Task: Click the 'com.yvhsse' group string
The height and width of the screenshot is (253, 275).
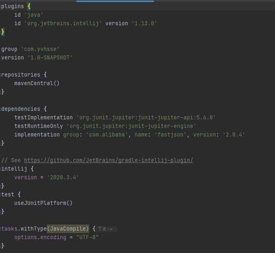Action: click(x=40, y=49)
